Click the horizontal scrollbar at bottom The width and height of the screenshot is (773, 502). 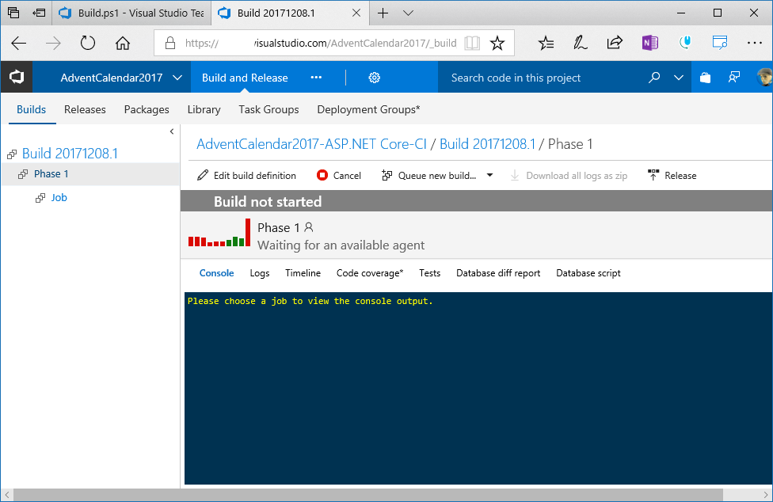(x=368, y=495)
